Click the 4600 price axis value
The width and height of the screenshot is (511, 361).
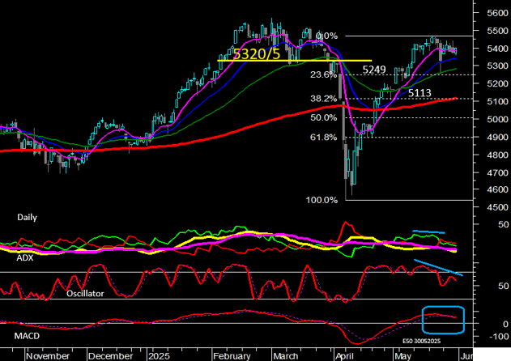pos(497,189)
